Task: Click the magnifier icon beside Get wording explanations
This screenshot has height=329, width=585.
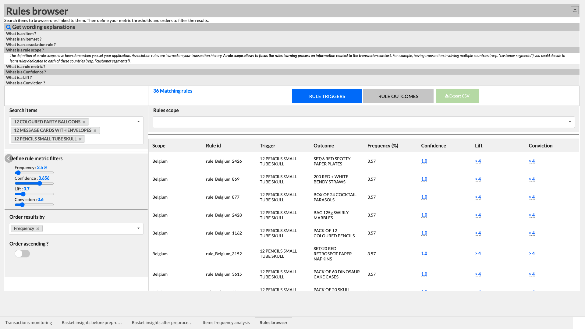Action: [8, 27]
